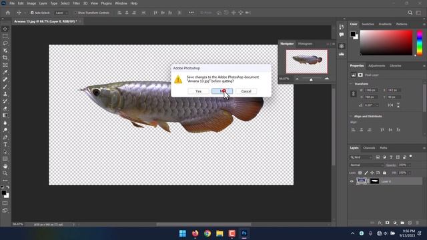Open the Normal blend mode dropdown

(366, 165)
